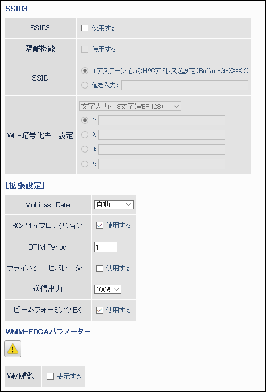Open the Multicast Rate dropdown
This screenshot has width=266, height=392.
pyautogui.click(x=114, y=204)
